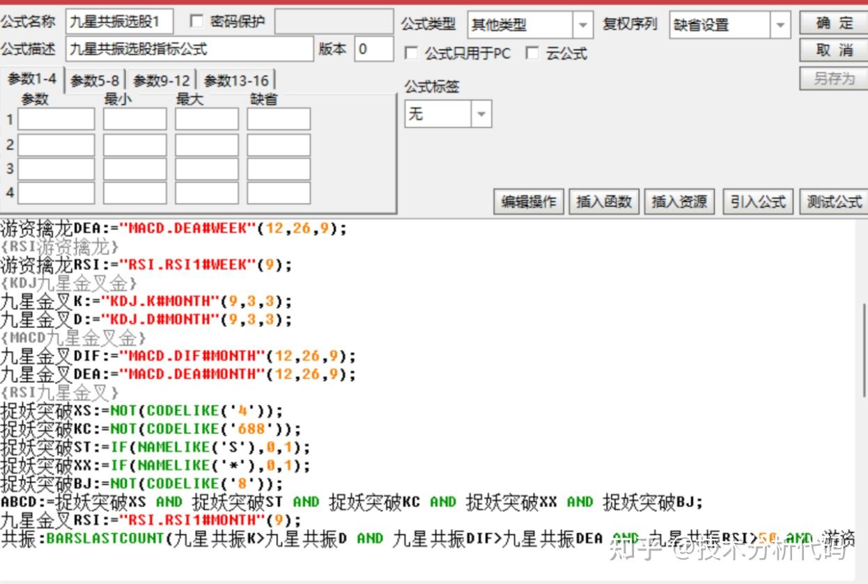868x584 pixels.
Task: Click the 引入公式 button
Action: click(758, 201)
